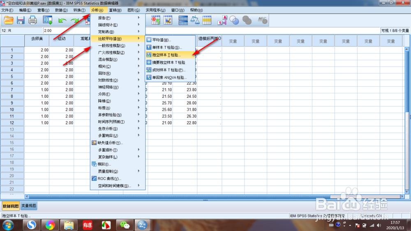Image resolution: width=411 pixels, height=231 pixels.
Task: Click the Spell Check ABC icon
Action: [x=262, y=20]
